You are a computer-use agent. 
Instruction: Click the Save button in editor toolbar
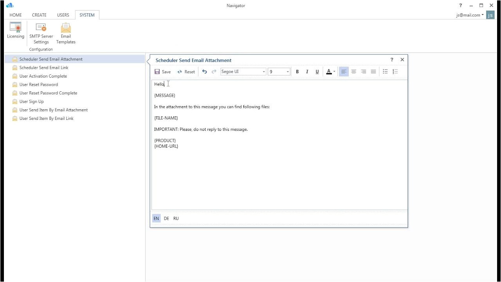click(x=163, y=72)
